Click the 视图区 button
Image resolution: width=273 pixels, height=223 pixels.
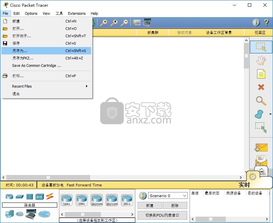point(260,33)
